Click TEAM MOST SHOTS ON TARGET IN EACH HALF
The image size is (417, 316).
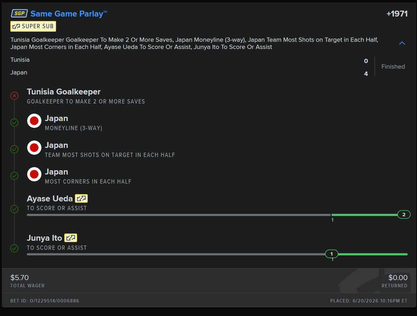click(x=110, y=155)
